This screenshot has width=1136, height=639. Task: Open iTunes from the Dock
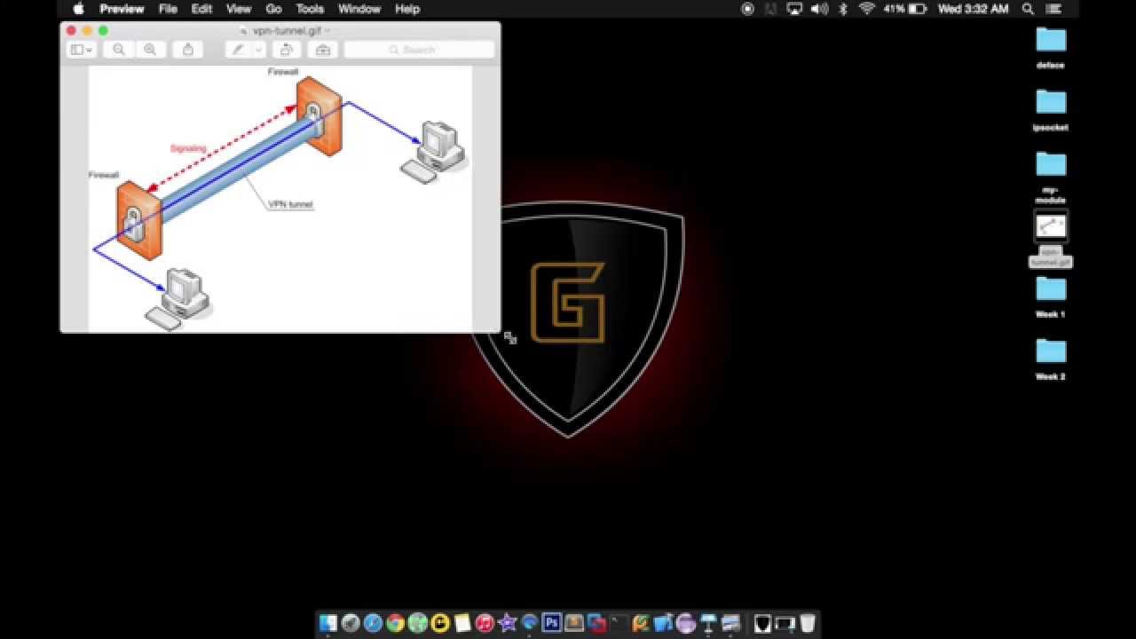click(485, 623)
